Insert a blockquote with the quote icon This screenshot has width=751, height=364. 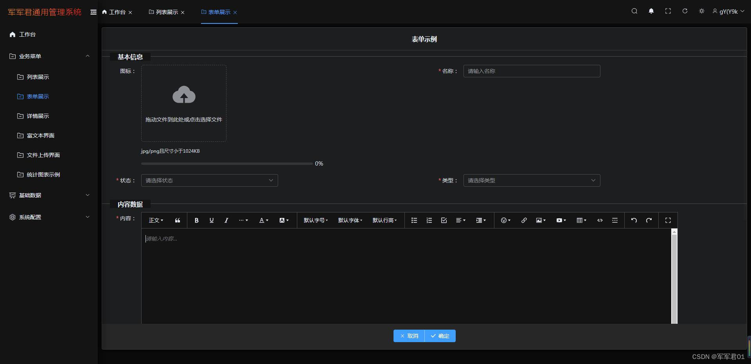click(x=178, y=220)
